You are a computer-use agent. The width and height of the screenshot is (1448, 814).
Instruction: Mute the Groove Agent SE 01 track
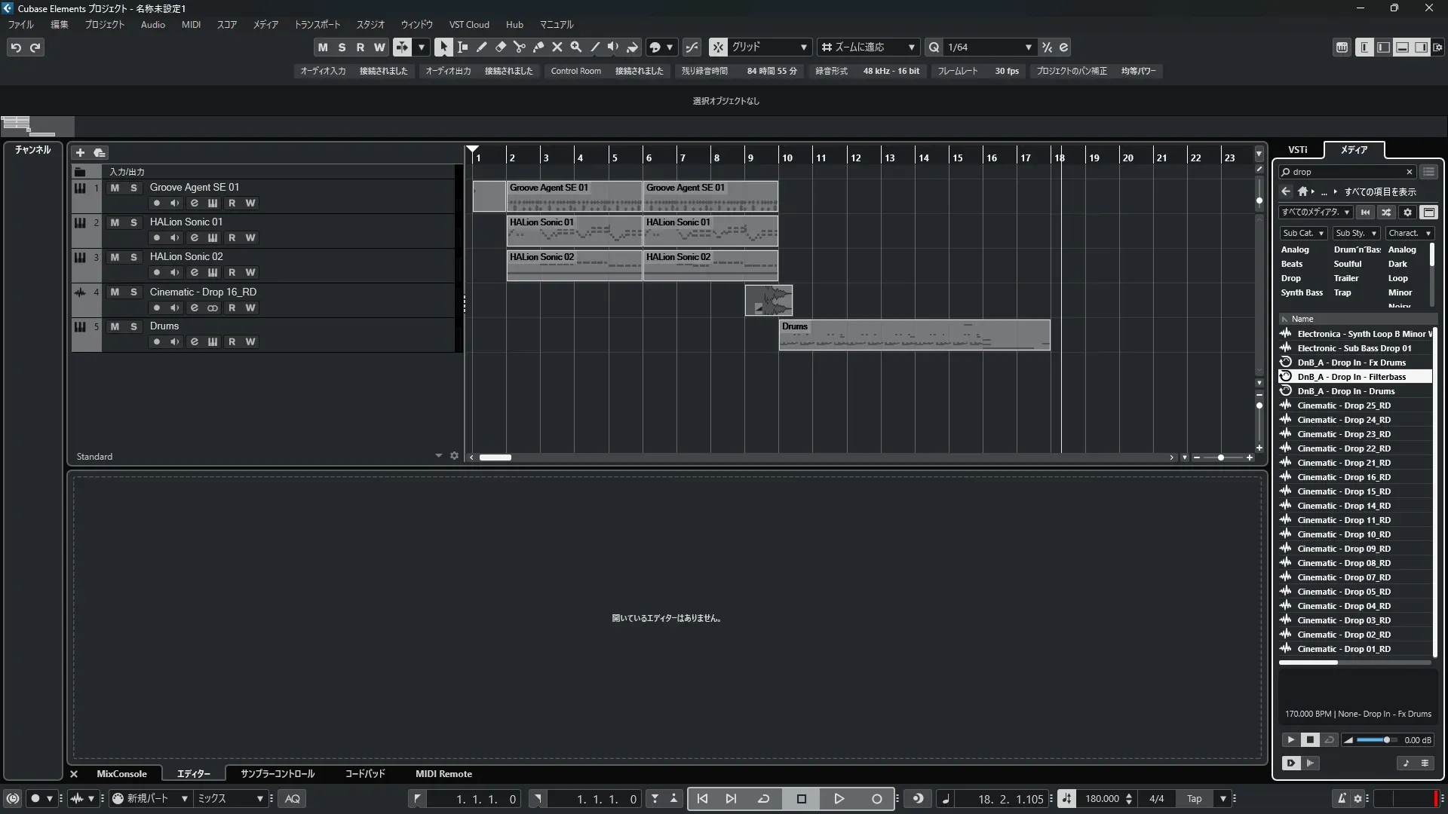[x=115, y=188]
